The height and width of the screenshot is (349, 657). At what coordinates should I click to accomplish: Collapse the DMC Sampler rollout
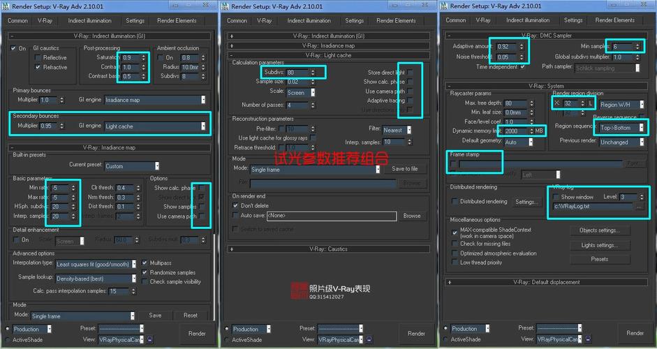[547, 36]
